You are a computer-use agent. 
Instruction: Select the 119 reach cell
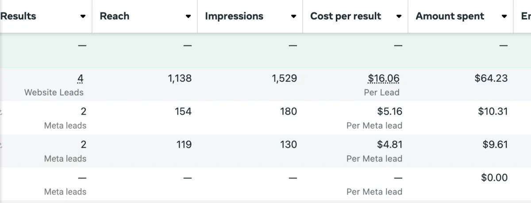184,145
